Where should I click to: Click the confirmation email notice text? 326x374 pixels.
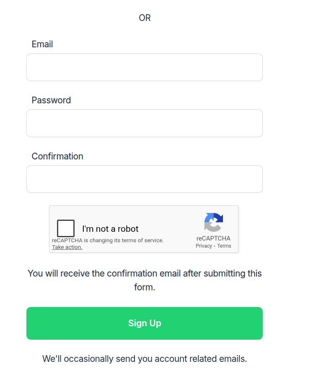click(145, 280)
